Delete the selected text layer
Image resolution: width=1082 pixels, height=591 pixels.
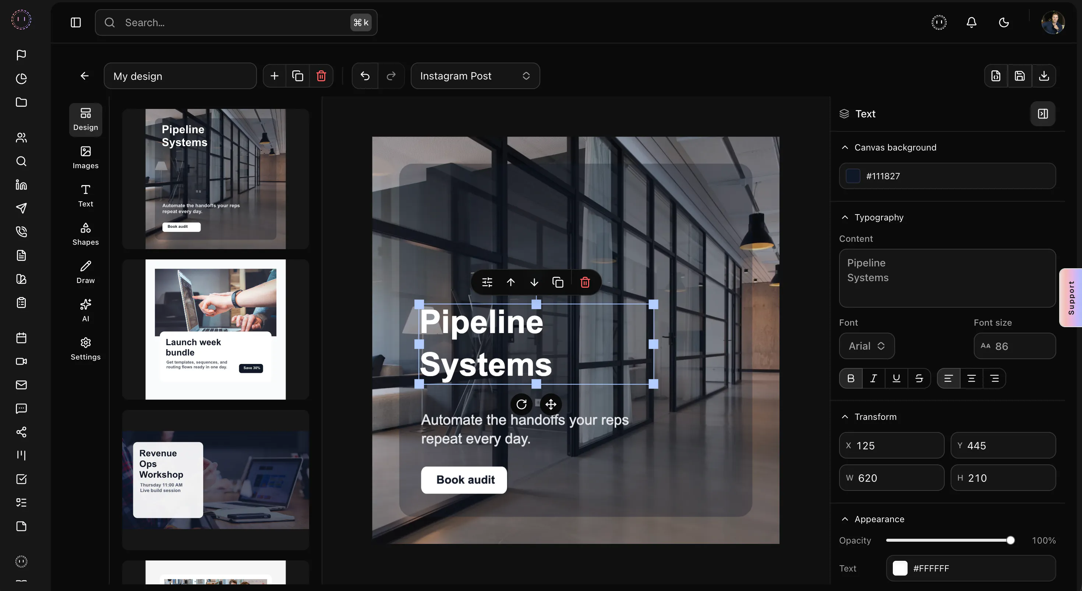(585, 282)
